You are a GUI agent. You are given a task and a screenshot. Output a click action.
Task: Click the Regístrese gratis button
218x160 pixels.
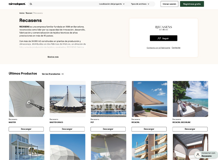tap(192, 4)
